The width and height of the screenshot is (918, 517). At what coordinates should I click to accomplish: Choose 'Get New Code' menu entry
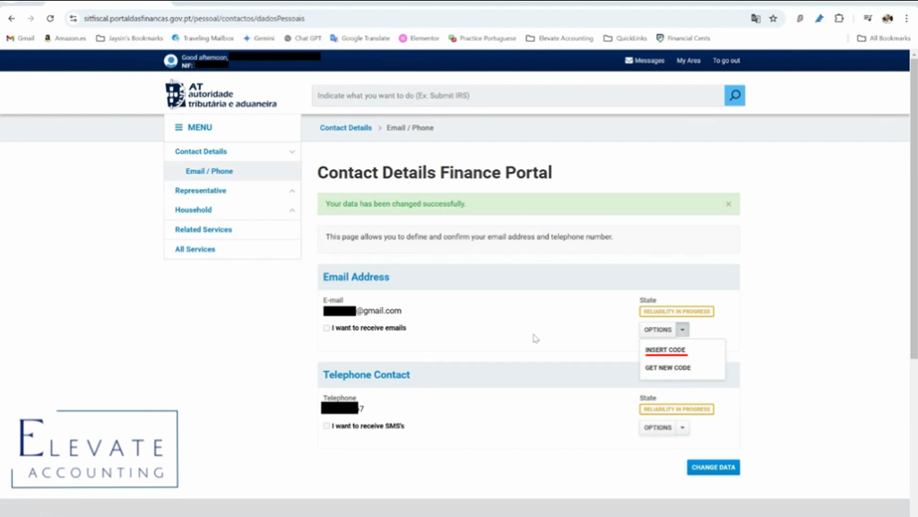point(668,368)
